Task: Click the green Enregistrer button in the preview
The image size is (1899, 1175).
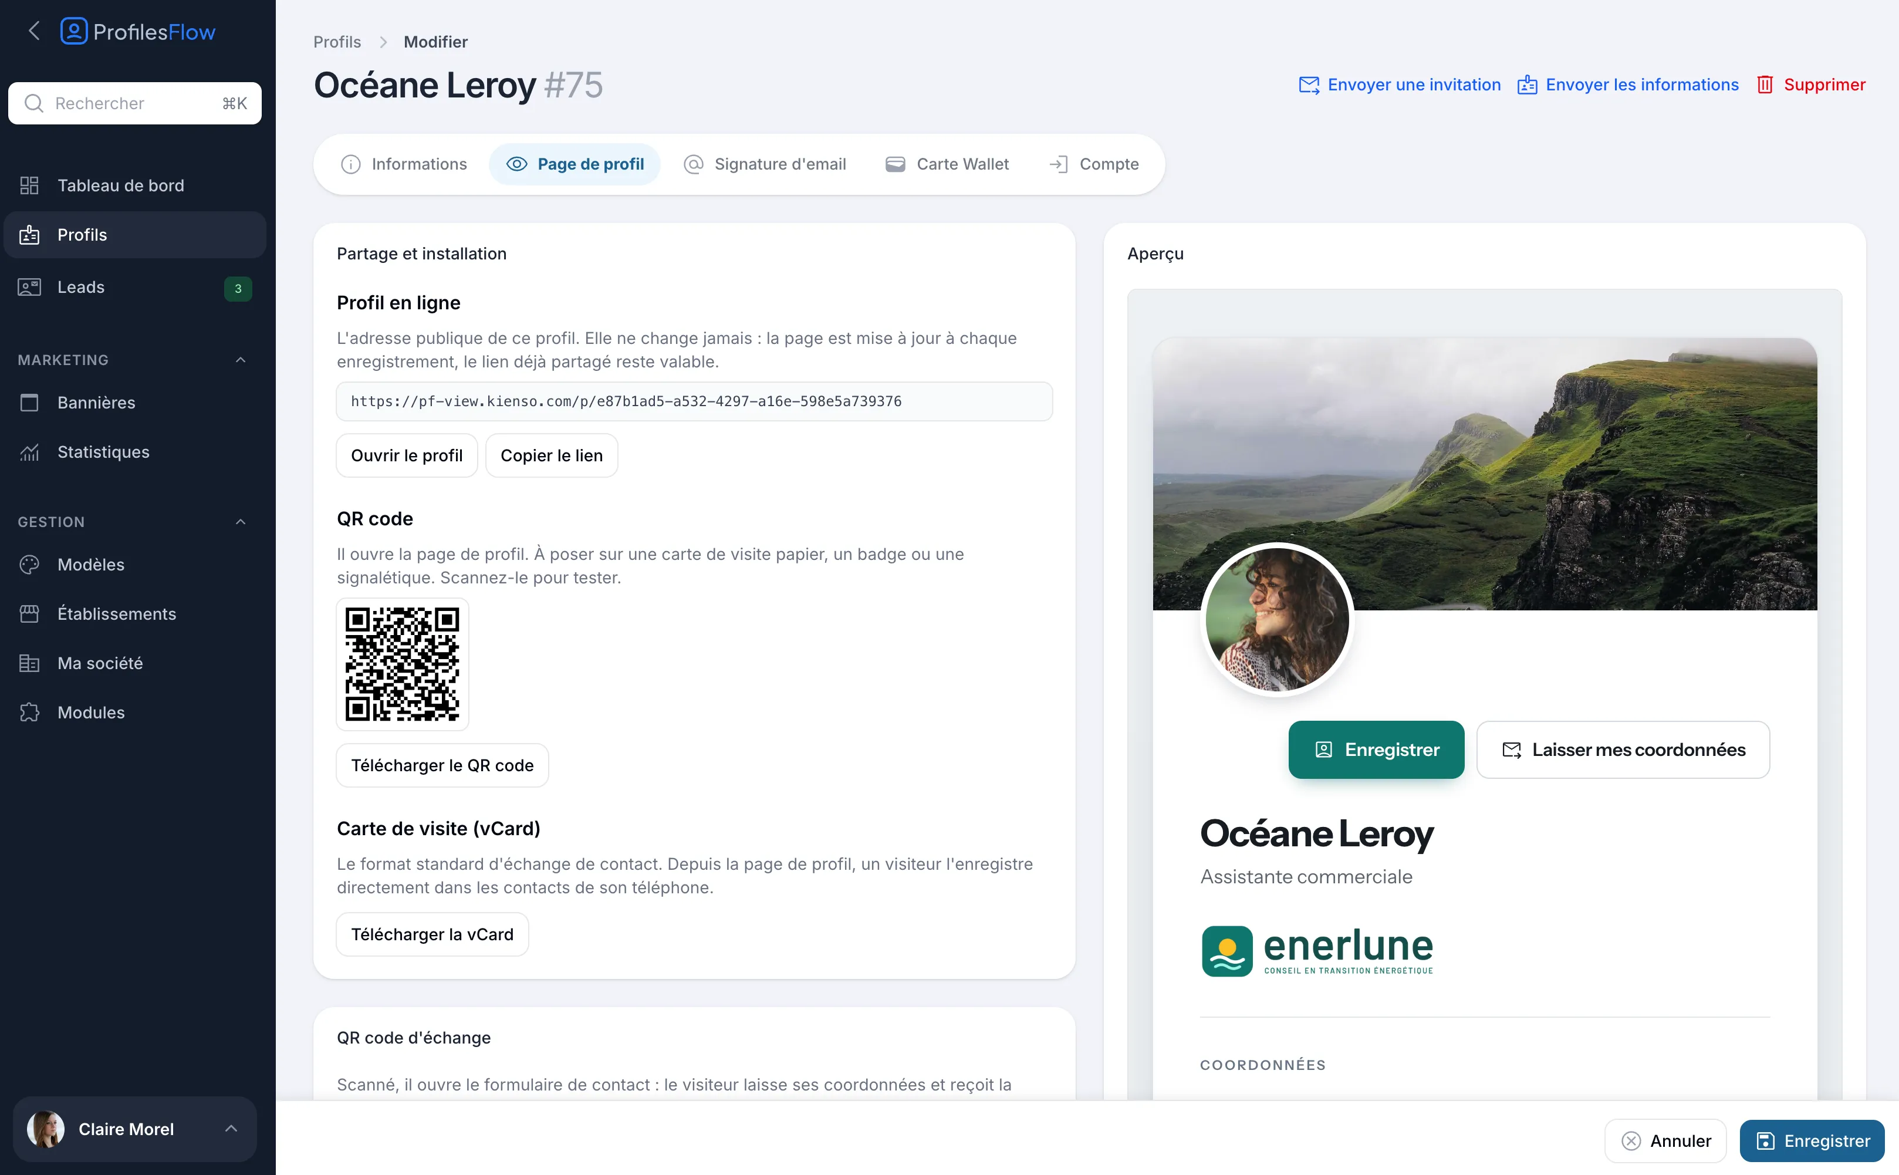Action: (x=1376, y=750)
